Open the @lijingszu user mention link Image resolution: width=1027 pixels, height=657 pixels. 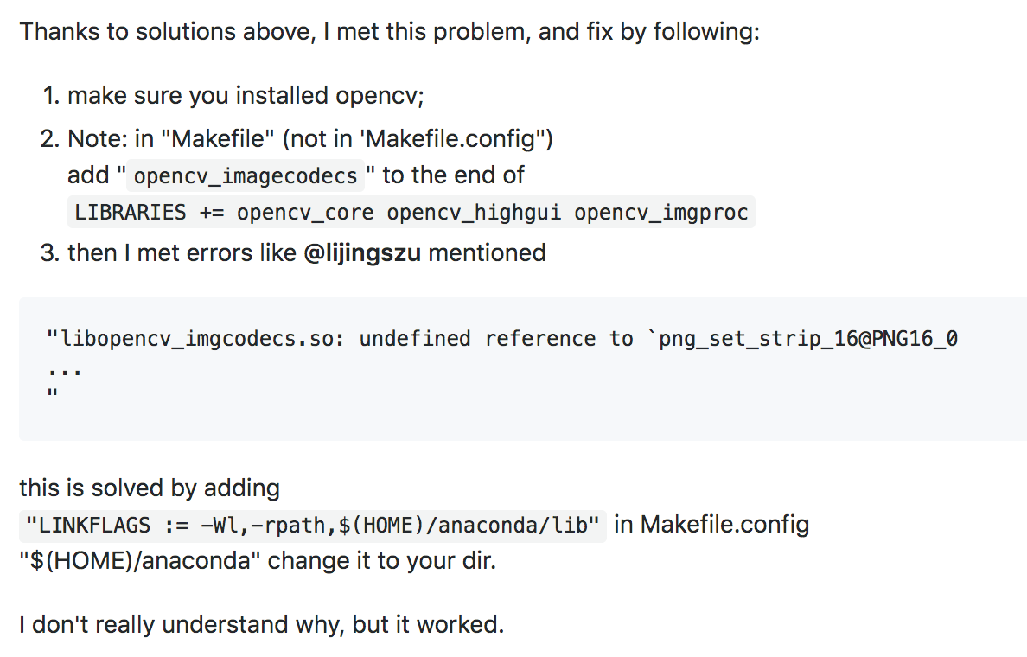pos(362,252)
